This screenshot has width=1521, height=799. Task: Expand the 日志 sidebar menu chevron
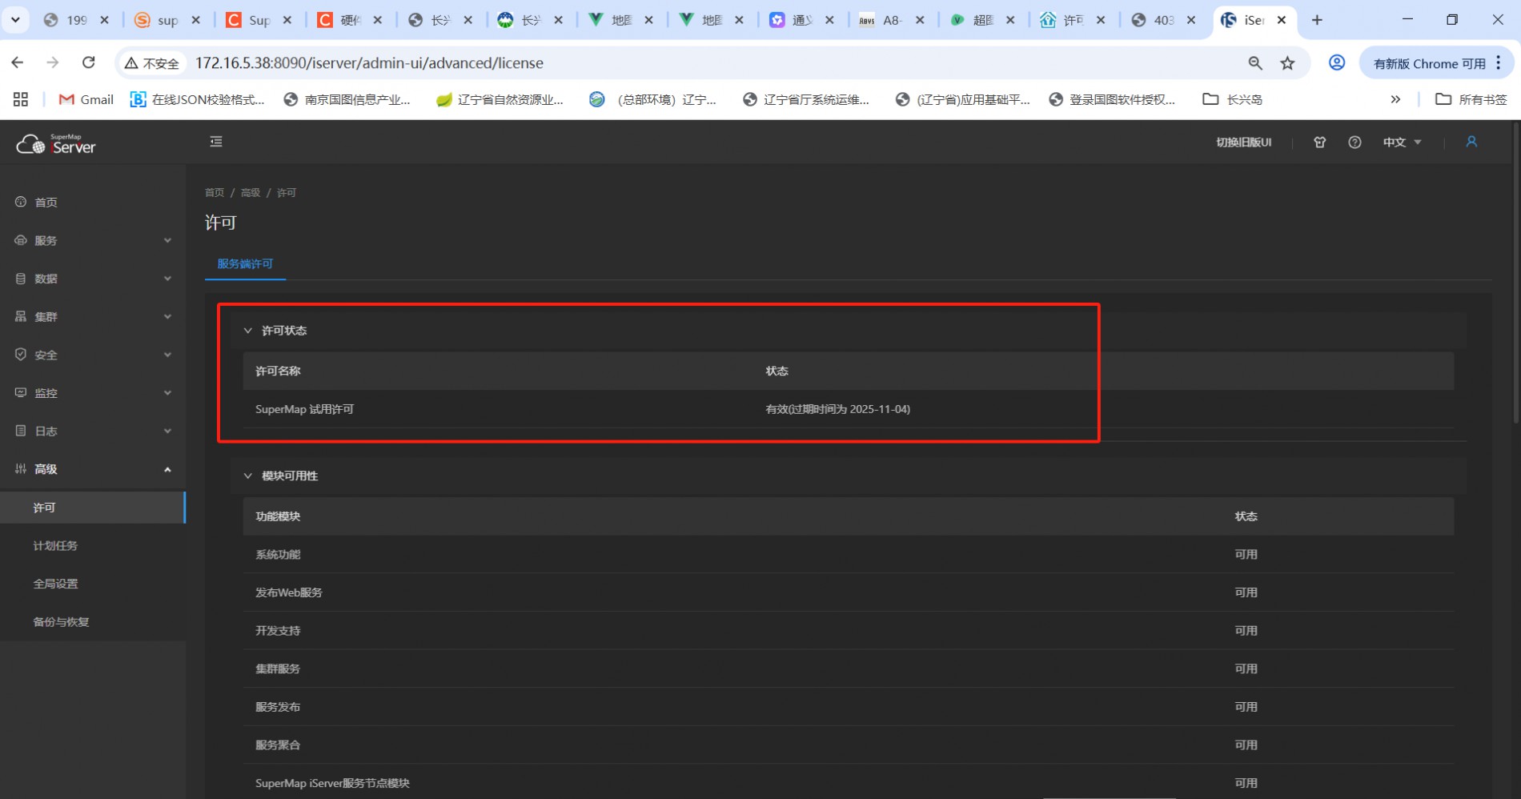[167, 431]
